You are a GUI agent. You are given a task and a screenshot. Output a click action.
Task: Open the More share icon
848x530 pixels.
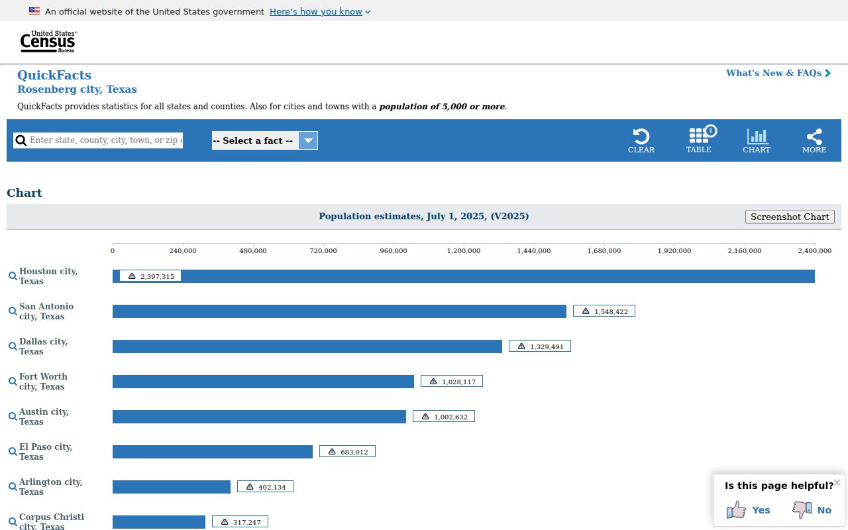click(x=814, y=136)
